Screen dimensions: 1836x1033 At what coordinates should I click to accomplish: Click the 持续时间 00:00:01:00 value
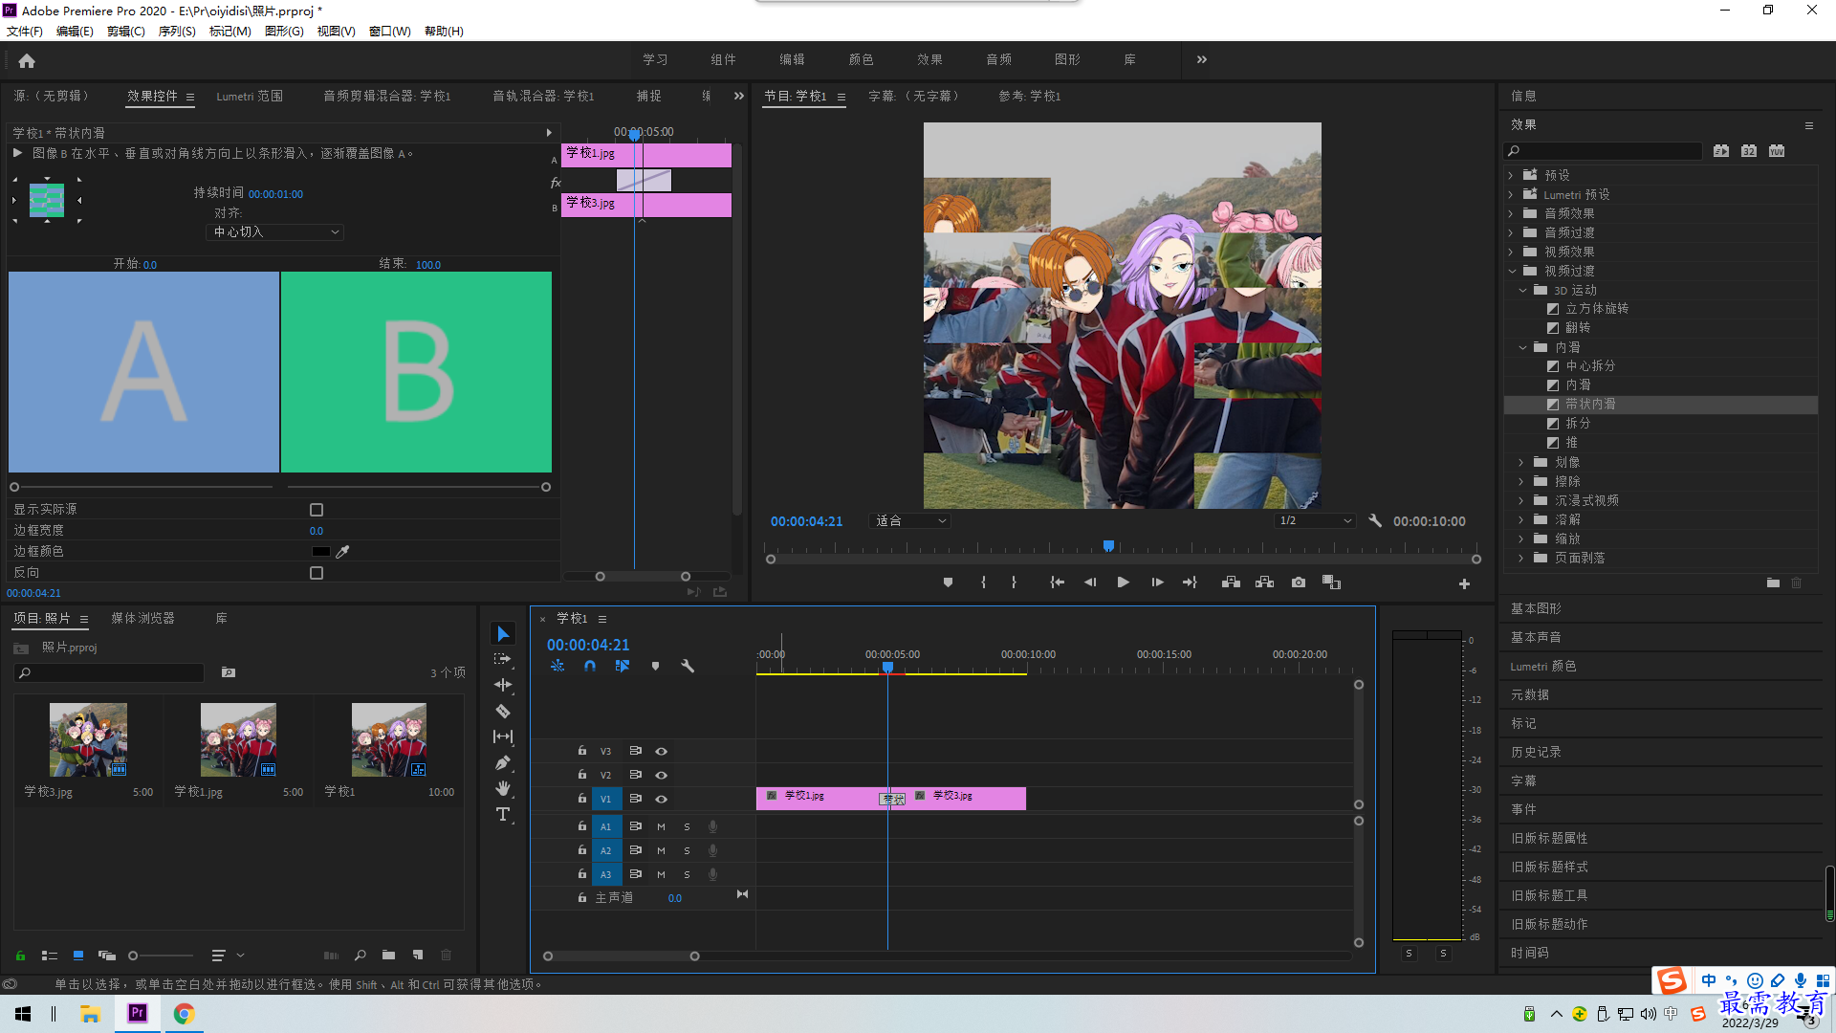click(x=275, y=194)
